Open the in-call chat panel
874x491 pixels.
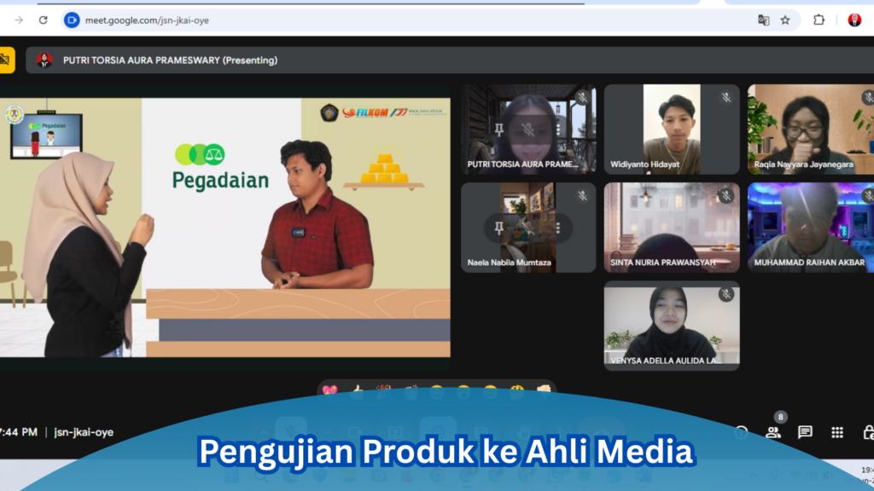tap(805, 432)
